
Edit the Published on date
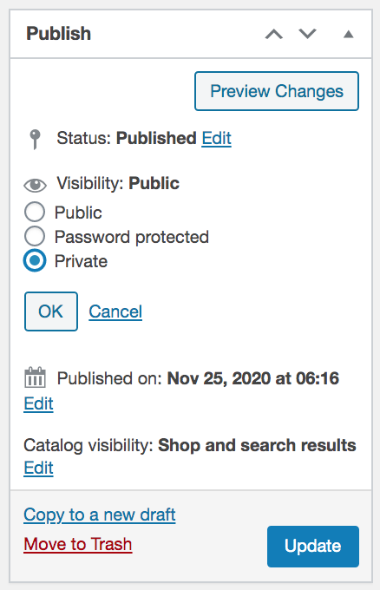pos(38,403)
